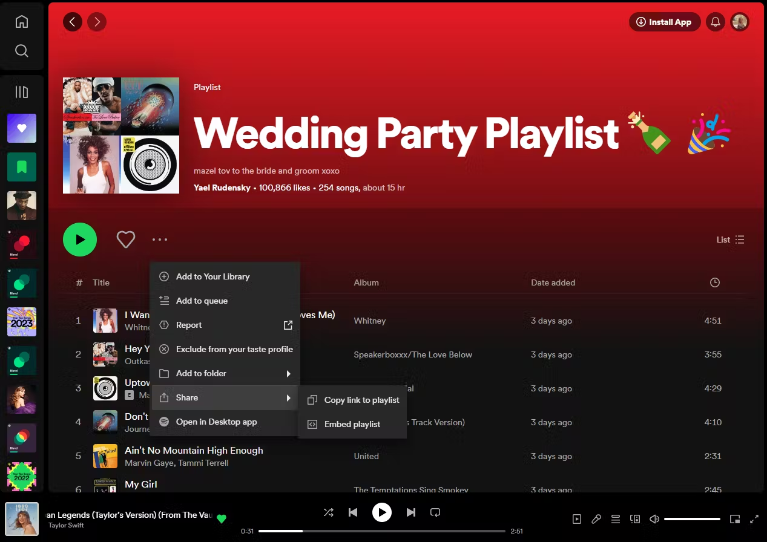767x542 pixels.
Task: Open the Now Playing view
Action: pos(577,519)
